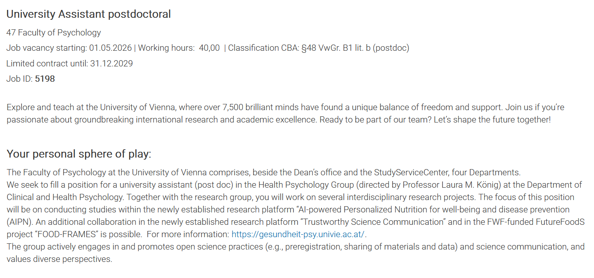Click the job start date 01.05.2026

110,48
